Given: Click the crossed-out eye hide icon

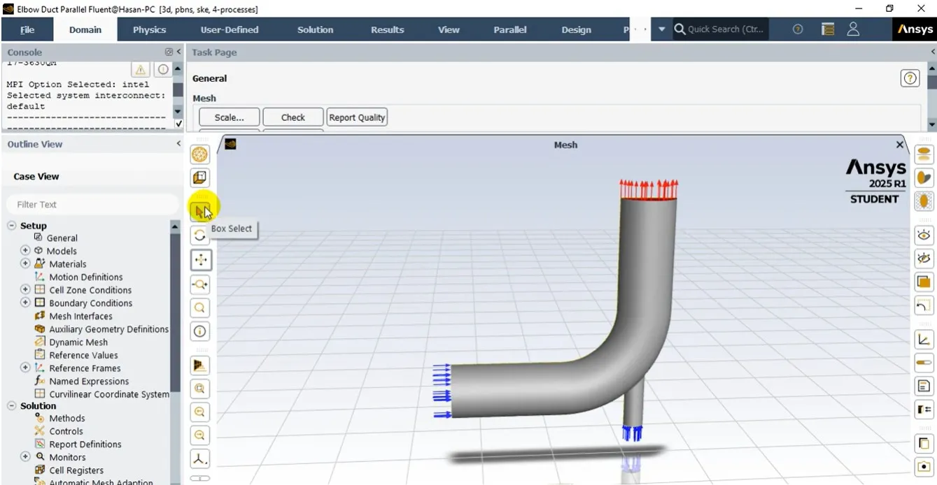Looking at the screenshot, I should [924, 259].
